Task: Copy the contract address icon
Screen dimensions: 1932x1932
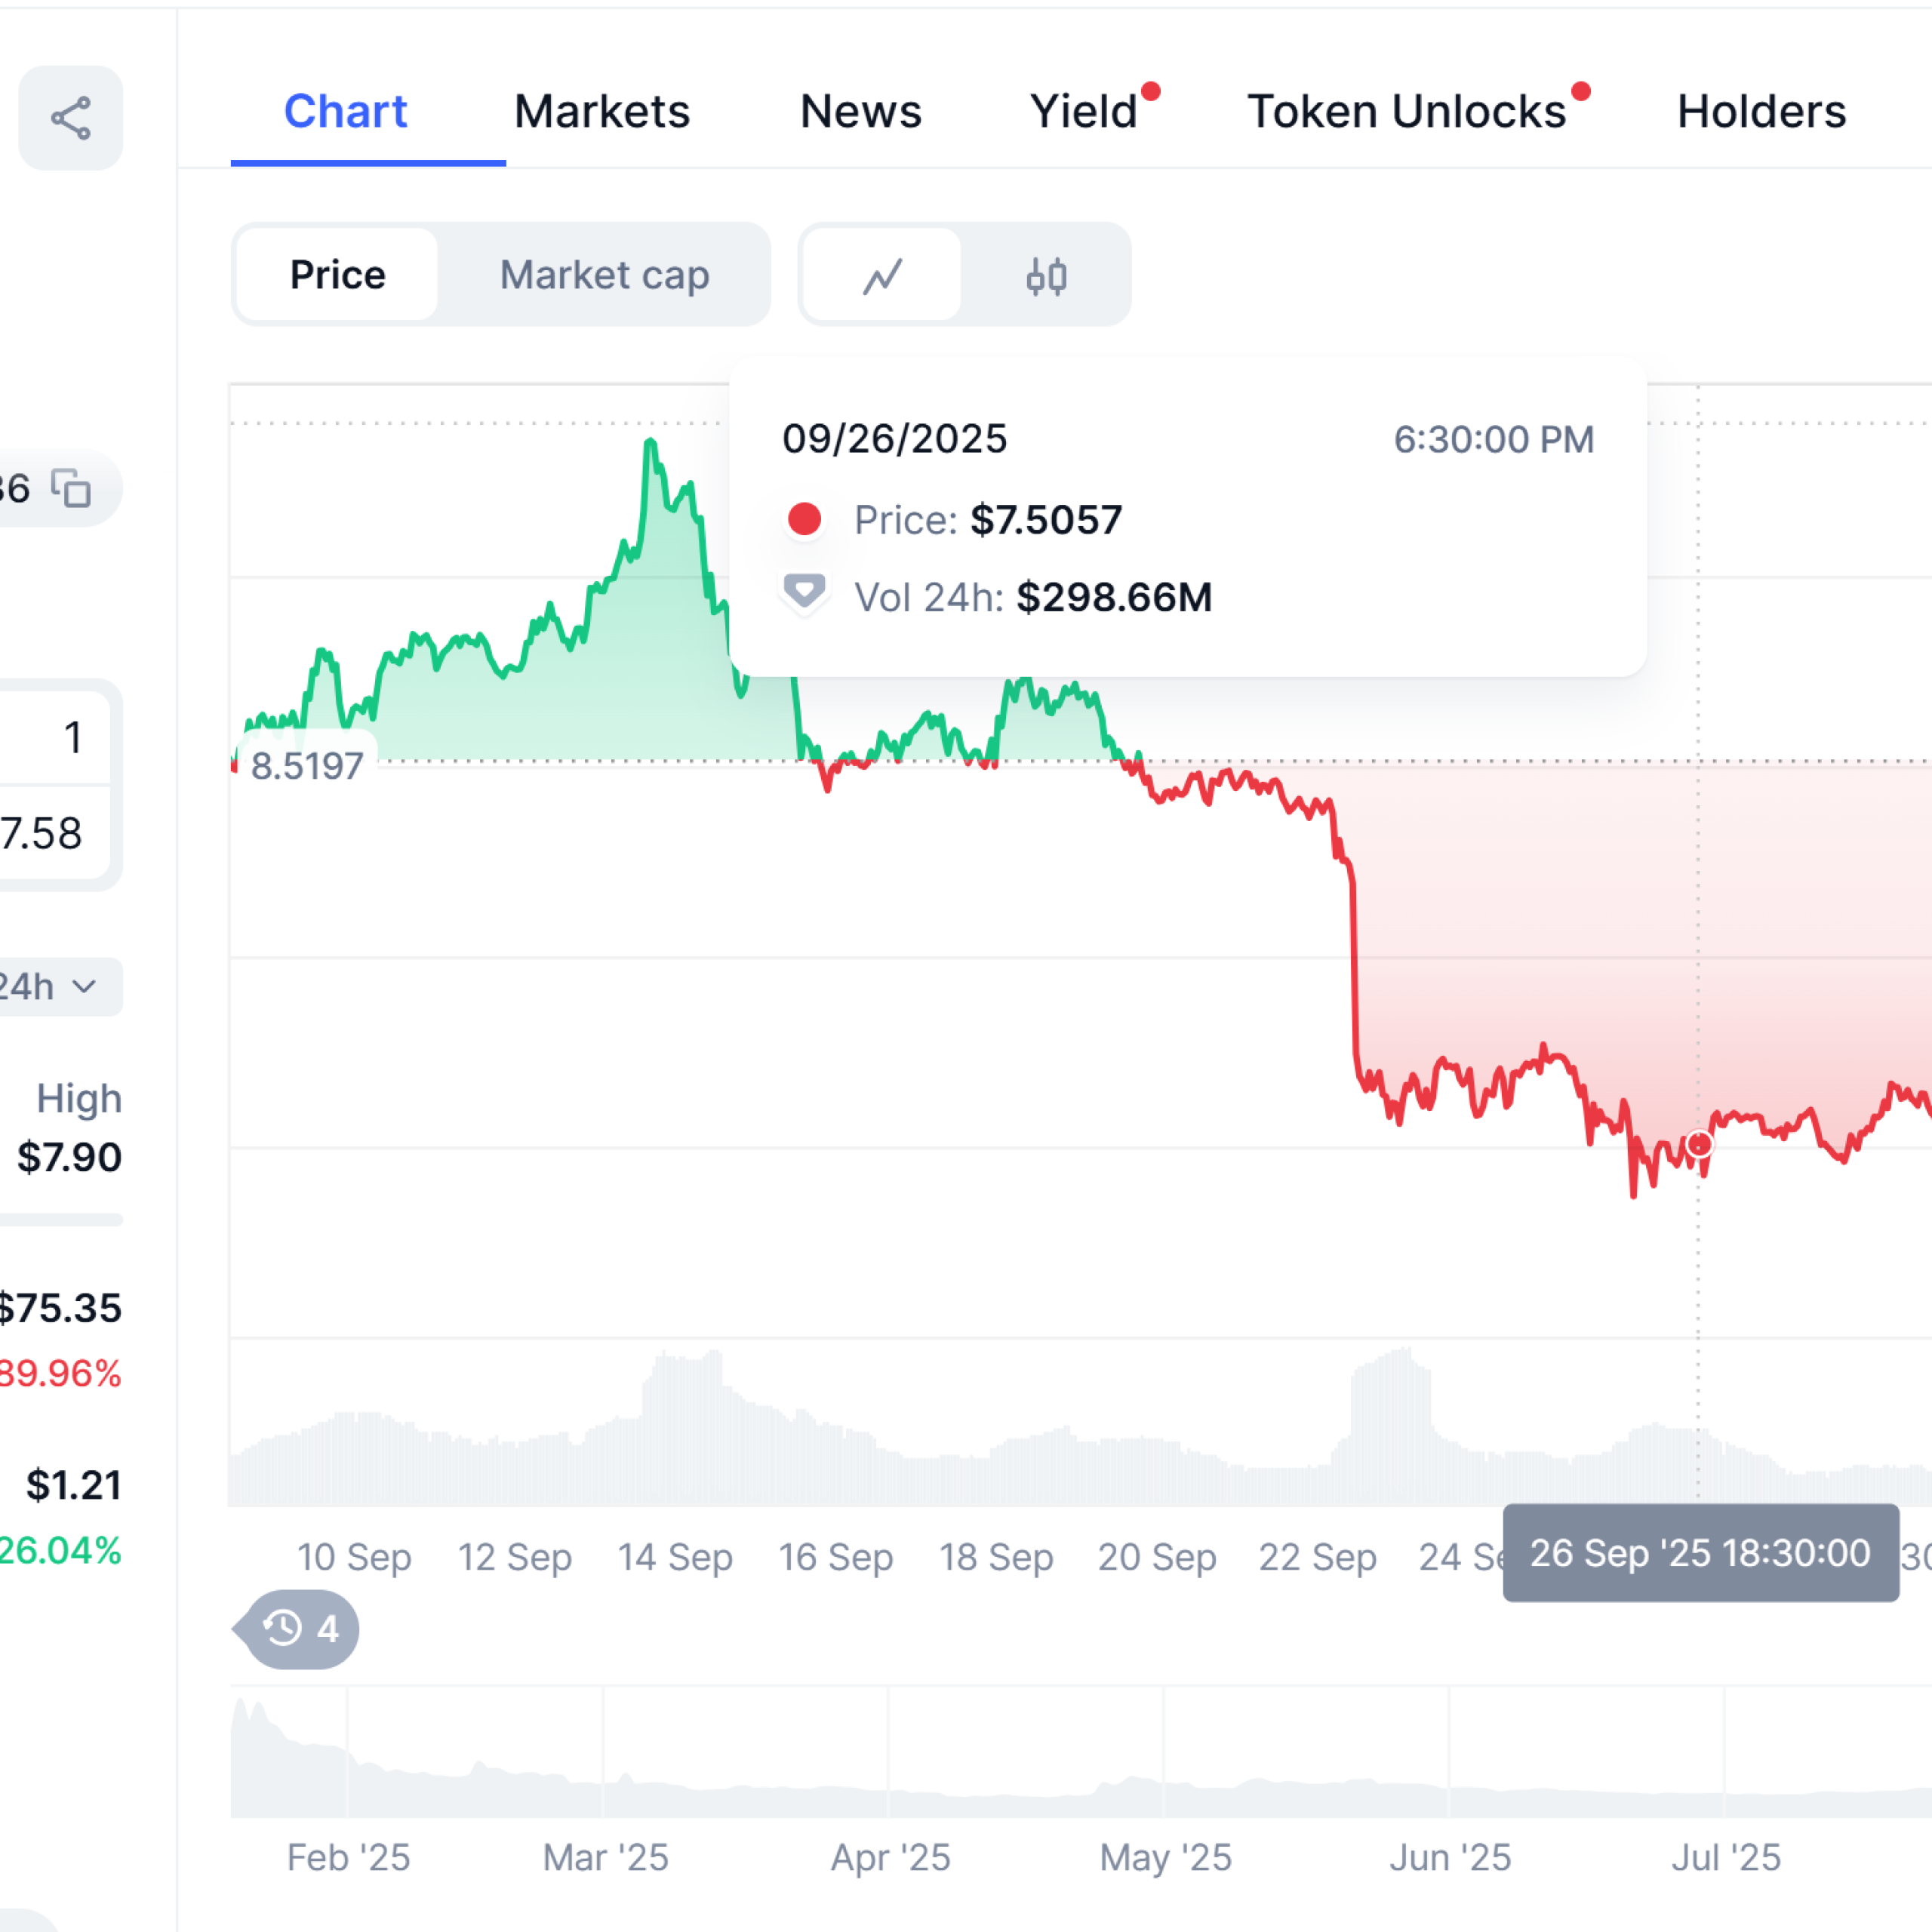Action: pos(71,489)
